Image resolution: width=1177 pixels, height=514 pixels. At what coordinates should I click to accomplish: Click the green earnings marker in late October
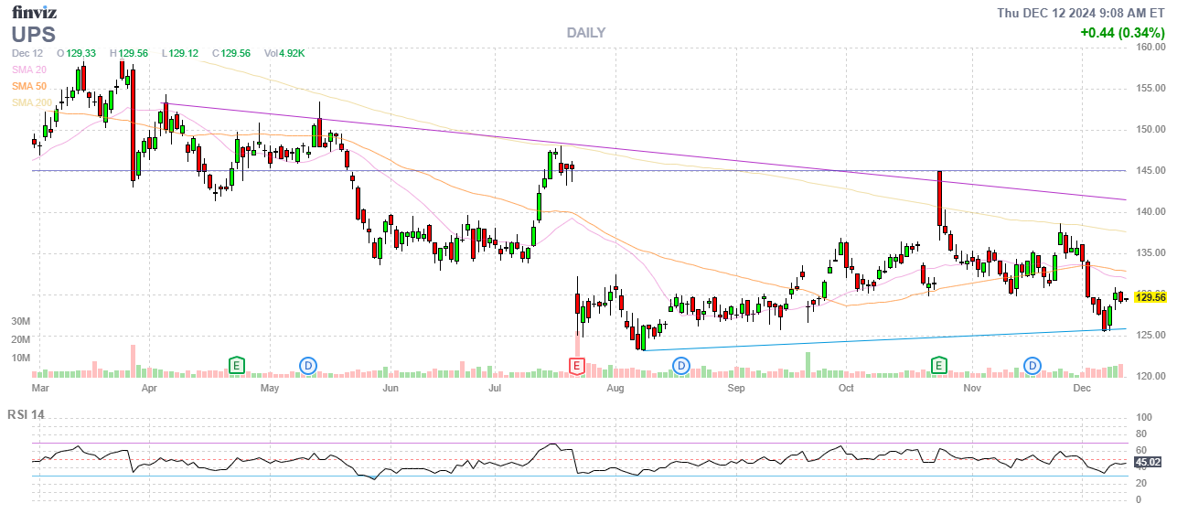939,366
